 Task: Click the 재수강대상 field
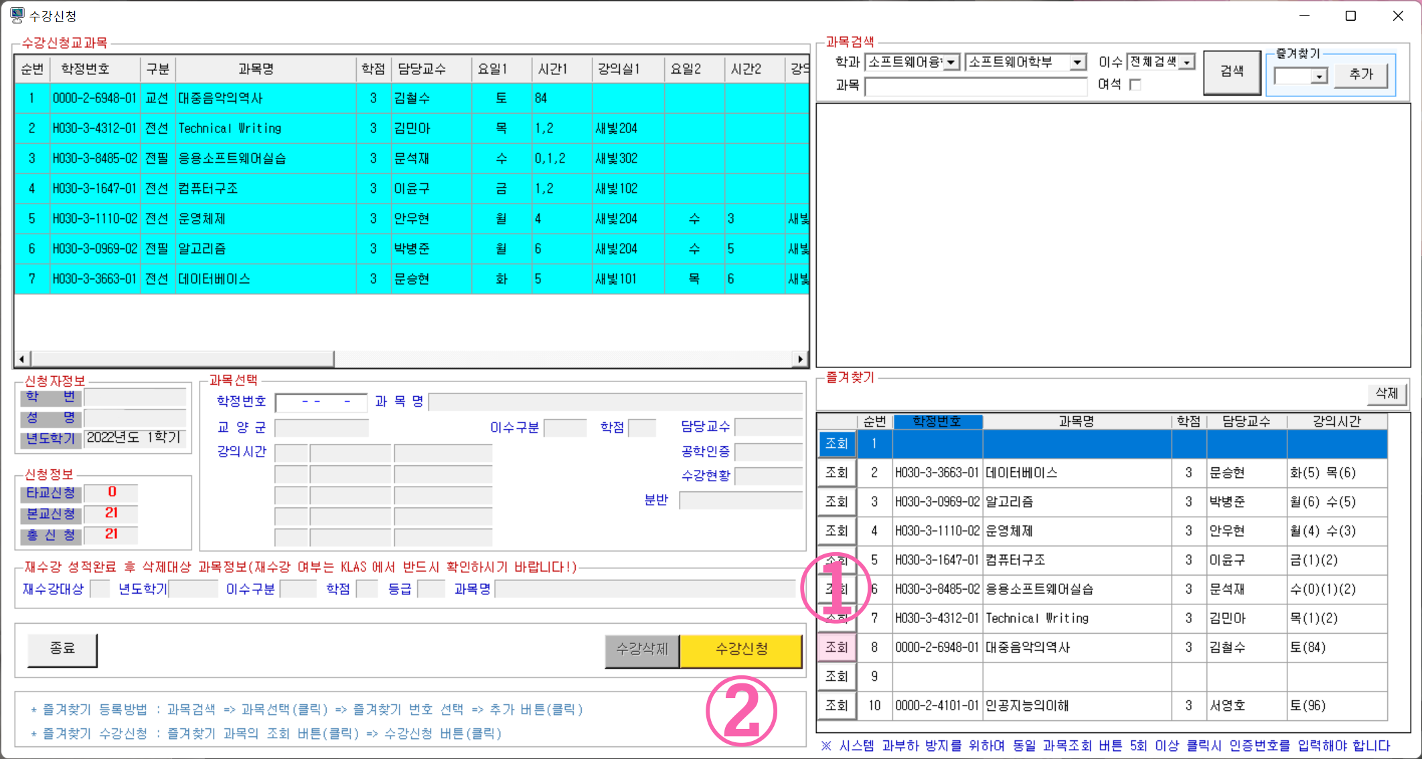(x=100, y=589)
